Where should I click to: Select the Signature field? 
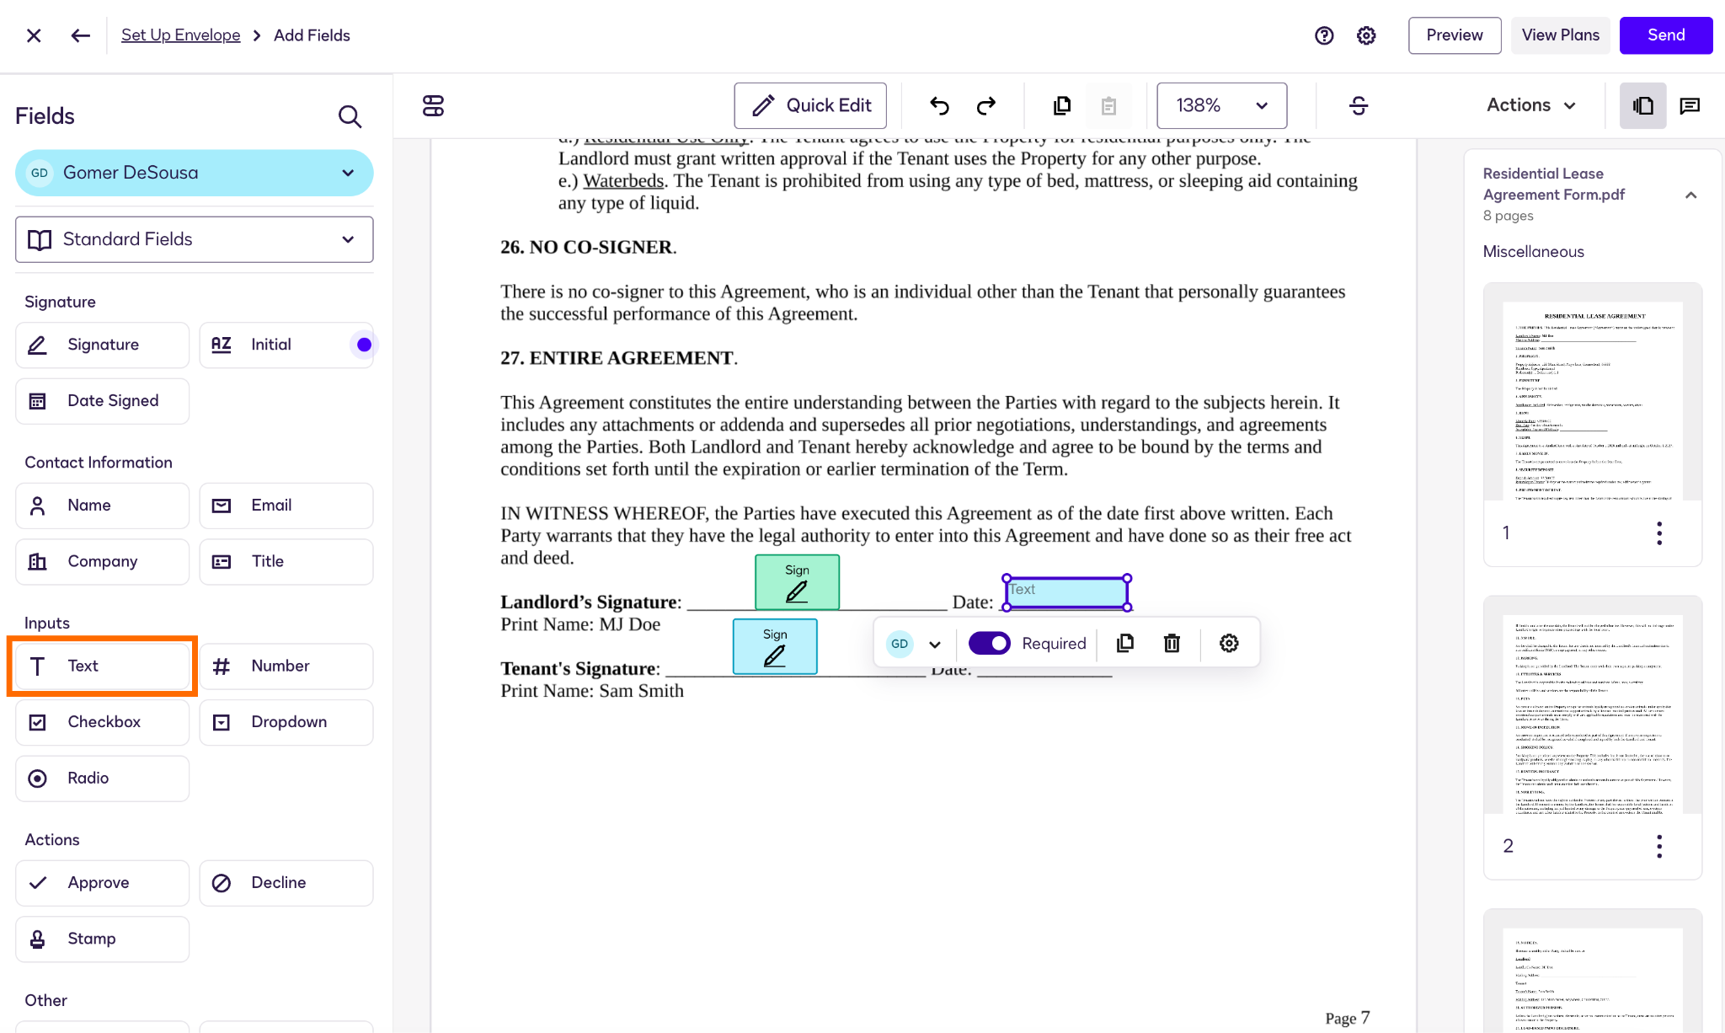click(102, 345)
